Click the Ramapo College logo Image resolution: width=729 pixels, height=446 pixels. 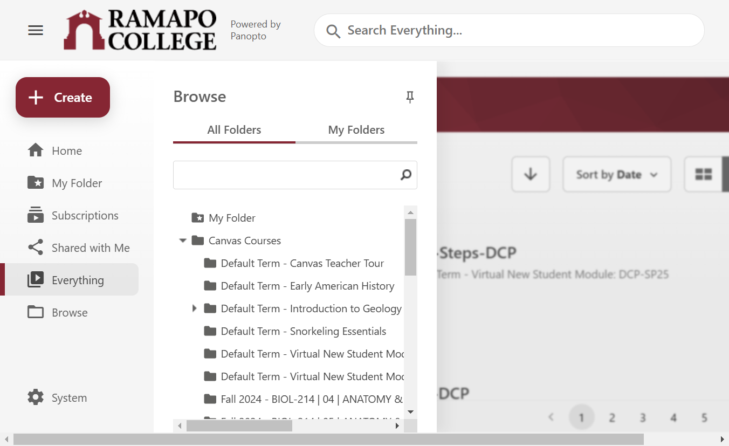tap(140, 30)
